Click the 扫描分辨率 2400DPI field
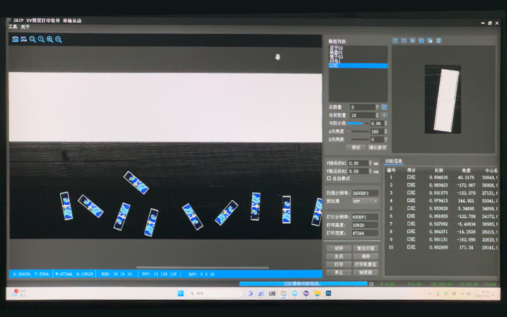Viewport: 507px width, 317px height. click(x=365, y=193)
